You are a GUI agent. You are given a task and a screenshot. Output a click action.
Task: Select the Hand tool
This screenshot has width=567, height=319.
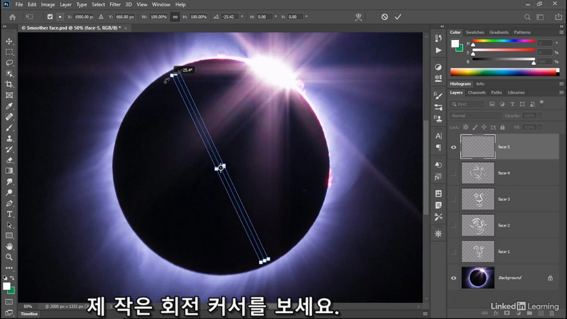[x=9, y=246]
